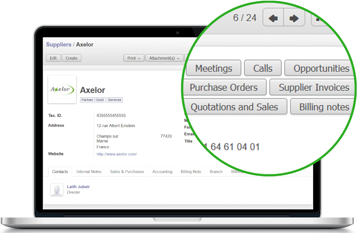Select the city text Champs sur Marne

[x=107, y=139]
